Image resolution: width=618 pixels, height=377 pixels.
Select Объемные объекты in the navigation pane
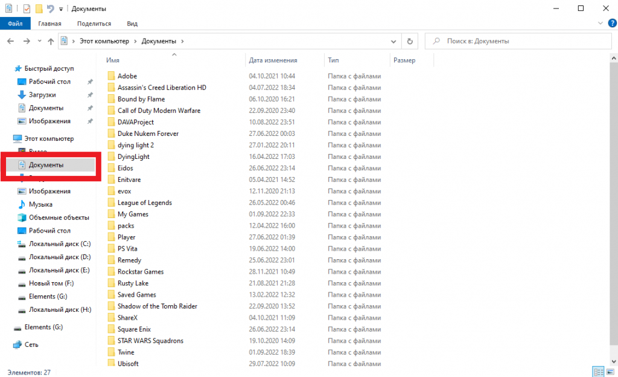point(59,217)
